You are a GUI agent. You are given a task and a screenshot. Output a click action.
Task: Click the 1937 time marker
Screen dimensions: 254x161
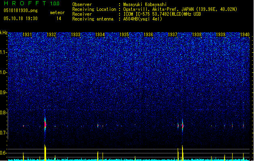pos(173,35)
